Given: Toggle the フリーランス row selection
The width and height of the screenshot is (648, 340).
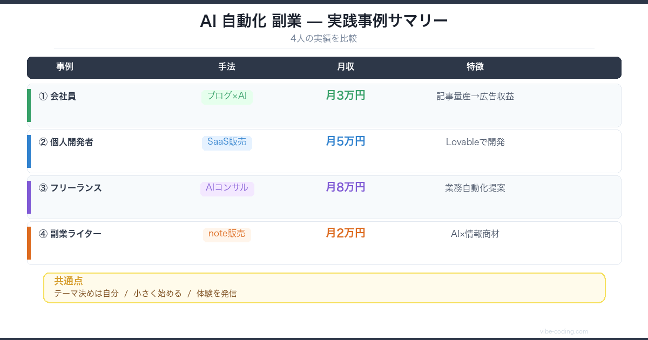Looking at the screenshot, I should [x=324, y=197].
